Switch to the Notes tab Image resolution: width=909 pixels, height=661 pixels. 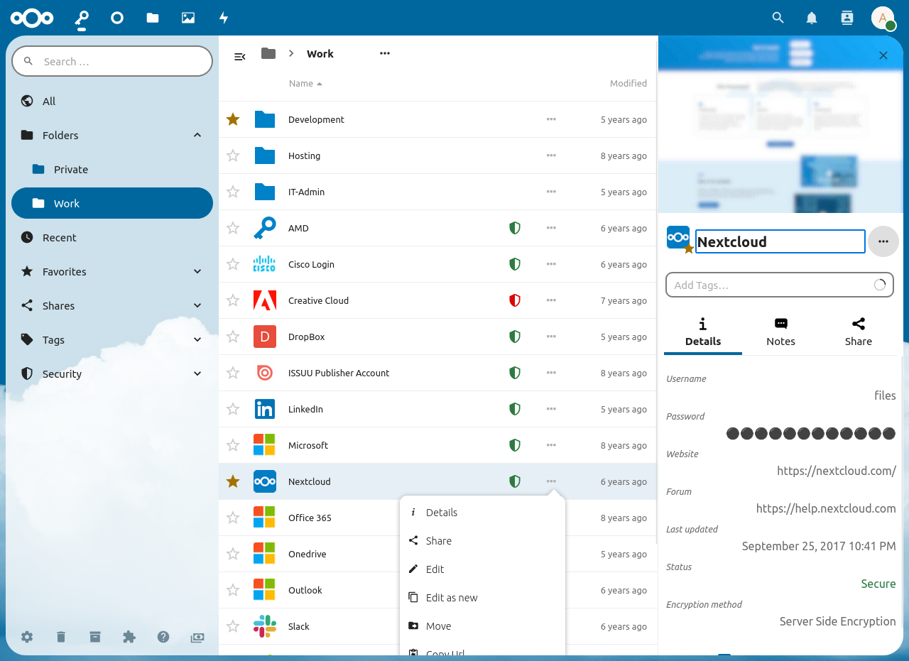click(780, 332)
